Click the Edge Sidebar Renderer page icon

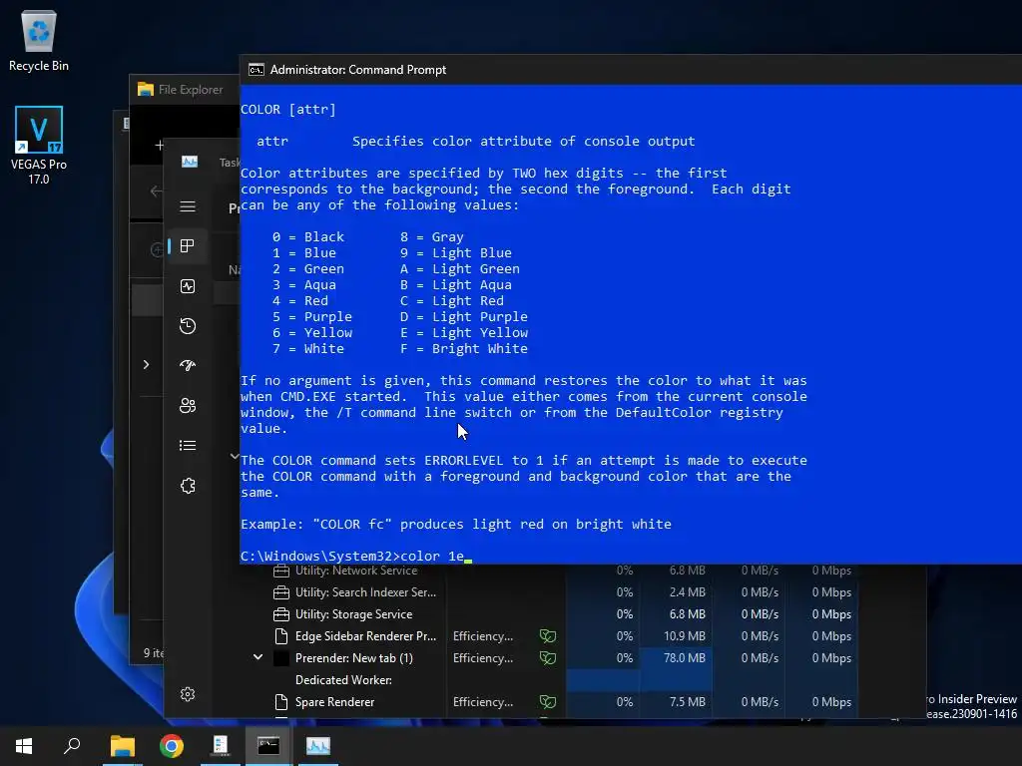point(281,636)
